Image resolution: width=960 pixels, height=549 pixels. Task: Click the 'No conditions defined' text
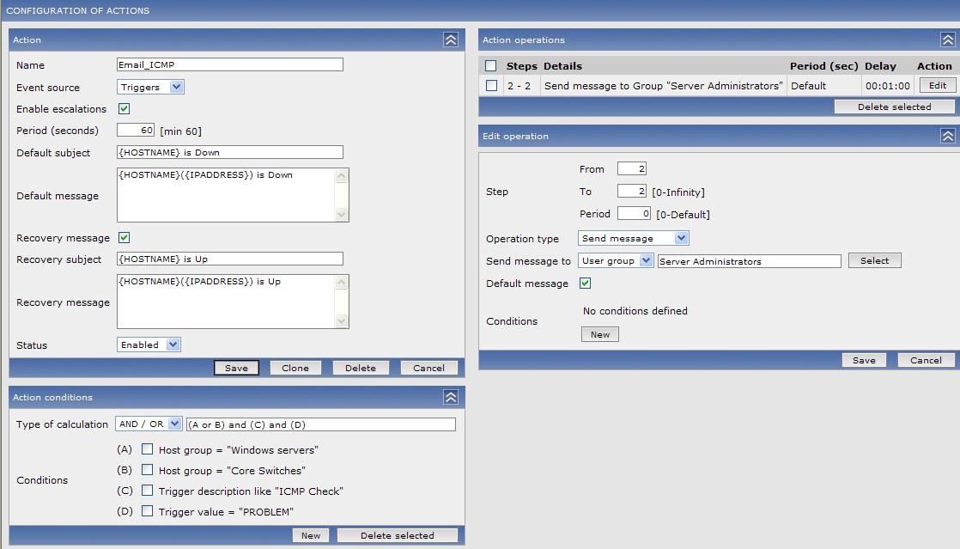point(635,311)
